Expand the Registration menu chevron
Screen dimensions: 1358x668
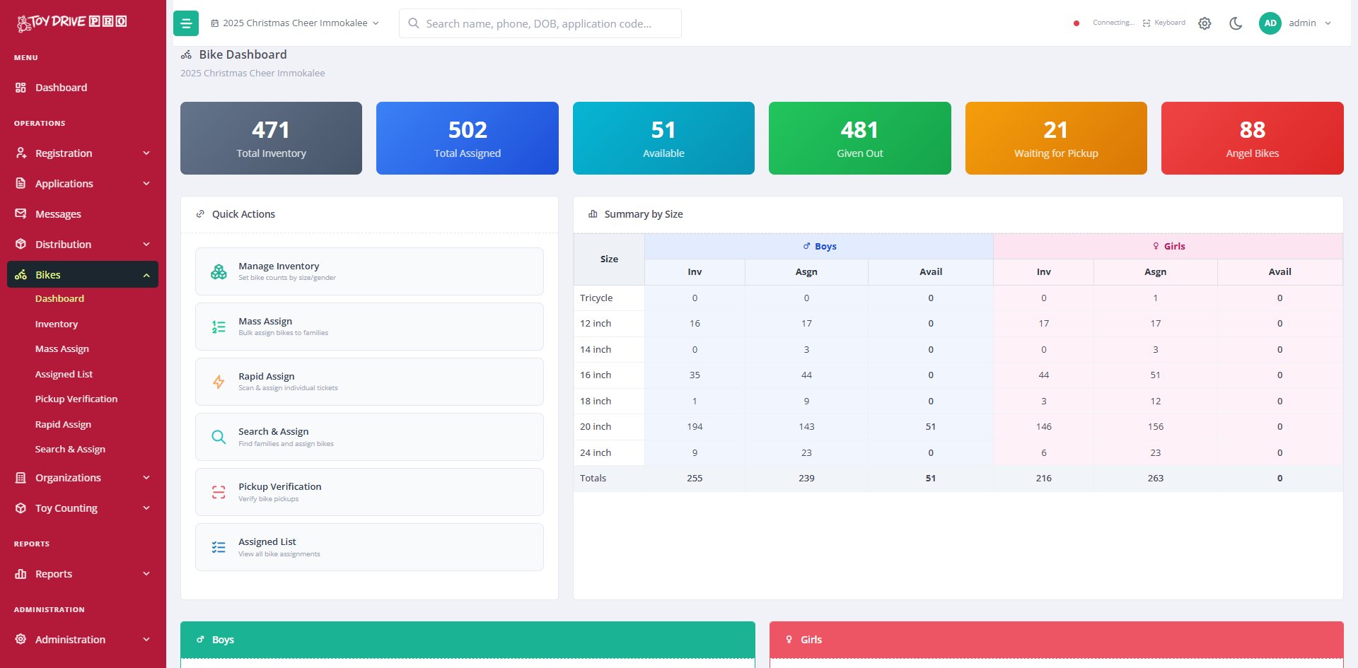146,153
